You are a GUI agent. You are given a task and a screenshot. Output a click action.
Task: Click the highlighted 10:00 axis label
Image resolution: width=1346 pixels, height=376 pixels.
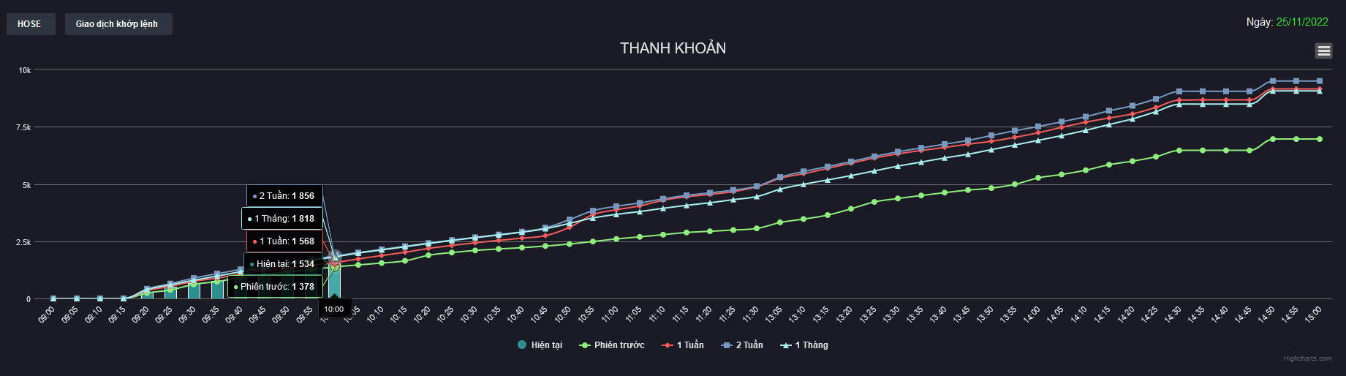334,309
